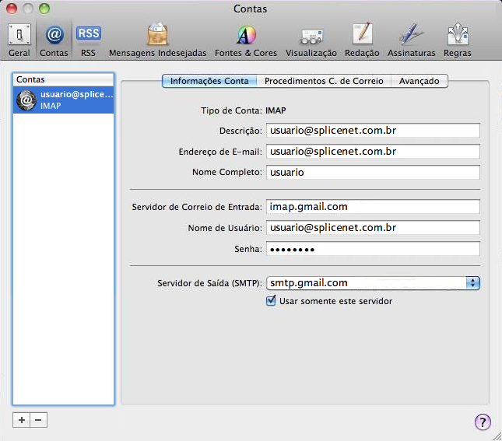This screenshot has width=502, height=441.
Task: Switch to the Avançado tab
Action: coord(419,81)
